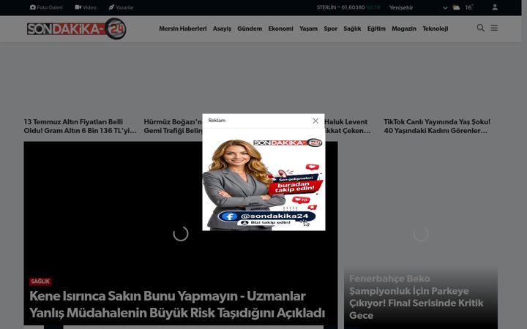527x329 pixels.
Task: Open the search magnifier icon
Action: 481,28
